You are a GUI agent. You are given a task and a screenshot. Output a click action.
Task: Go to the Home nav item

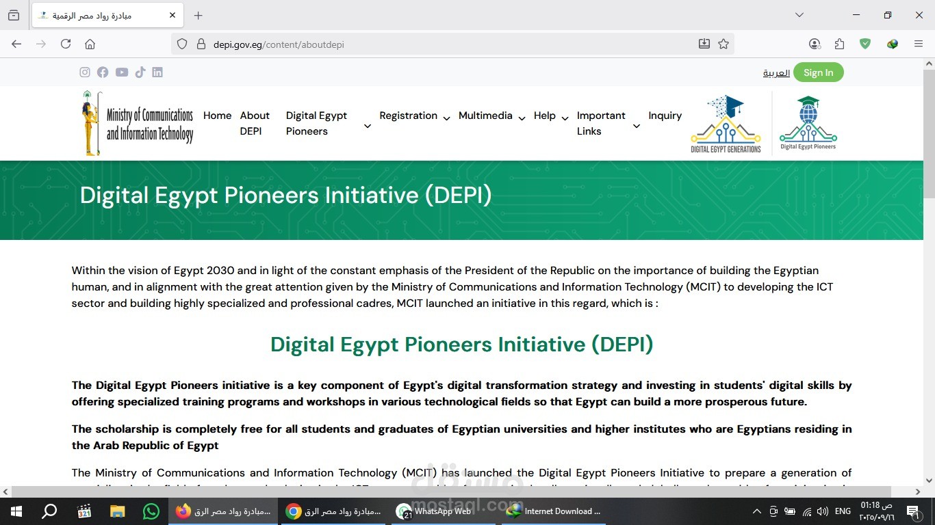point(218,116)
